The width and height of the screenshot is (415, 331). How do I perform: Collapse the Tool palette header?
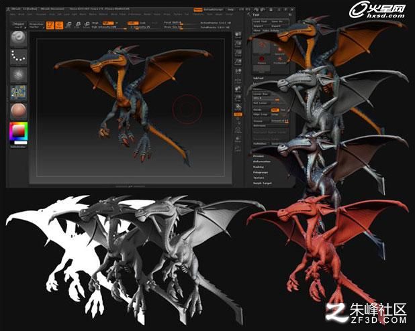click(256, 15)
